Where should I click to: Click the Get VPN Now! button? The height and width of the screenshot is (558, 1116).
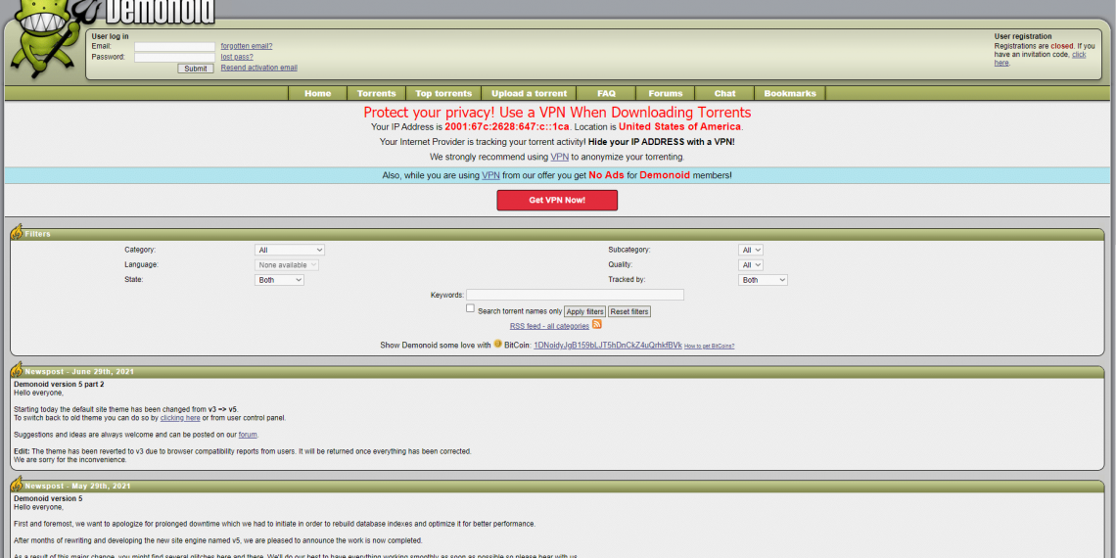(557, 200)
